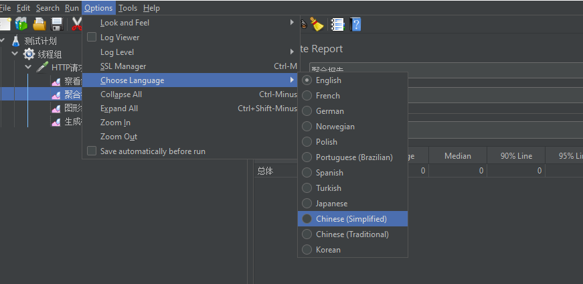The height and width of the screenshot is (284, 583).
Task: Click the Cut scissors icon
Action: [x=76, y=24]
